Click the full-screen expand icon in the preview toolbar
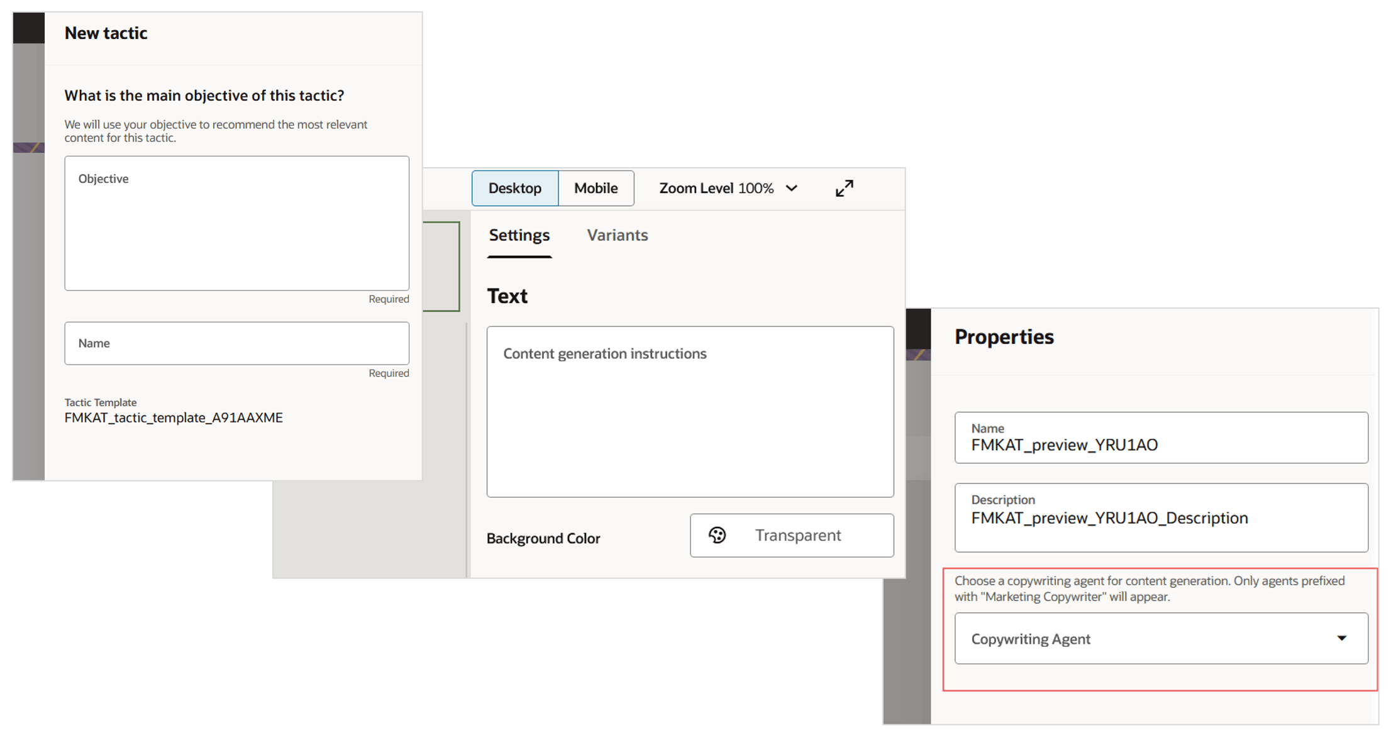The image size is (1391, 733). pos(844,188)
